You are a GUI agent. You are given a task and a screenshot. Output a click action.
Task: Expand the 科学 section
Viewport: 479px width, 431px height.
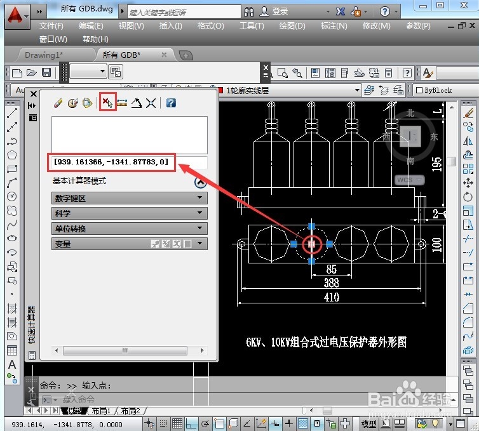coord(129,213)
